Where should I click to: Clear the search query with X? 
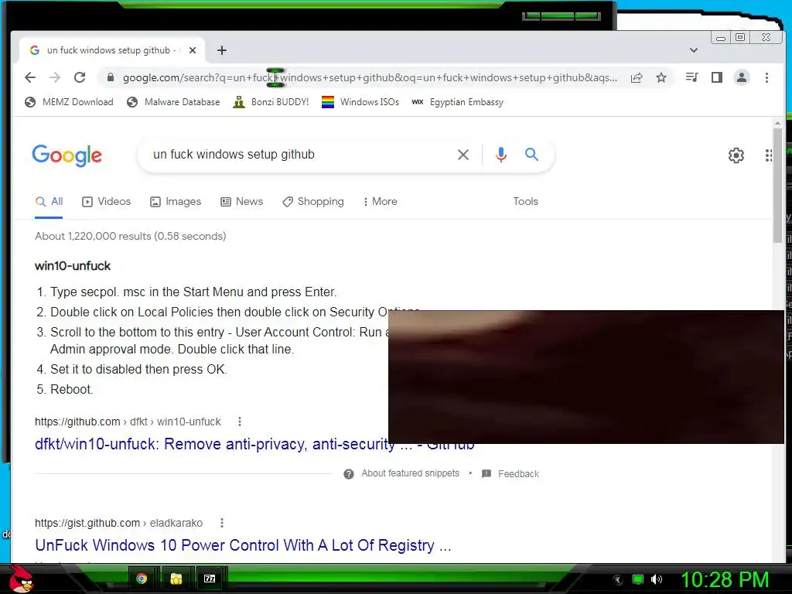[x=463, y=155]
